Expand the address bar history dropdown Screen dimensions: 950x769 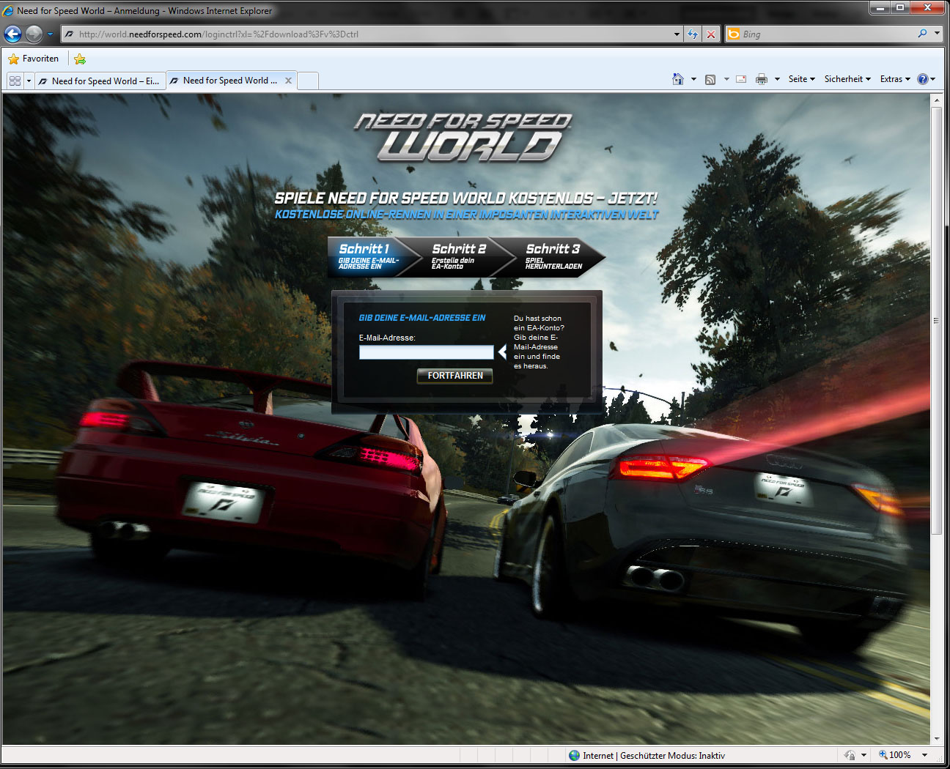pos(677,34)
